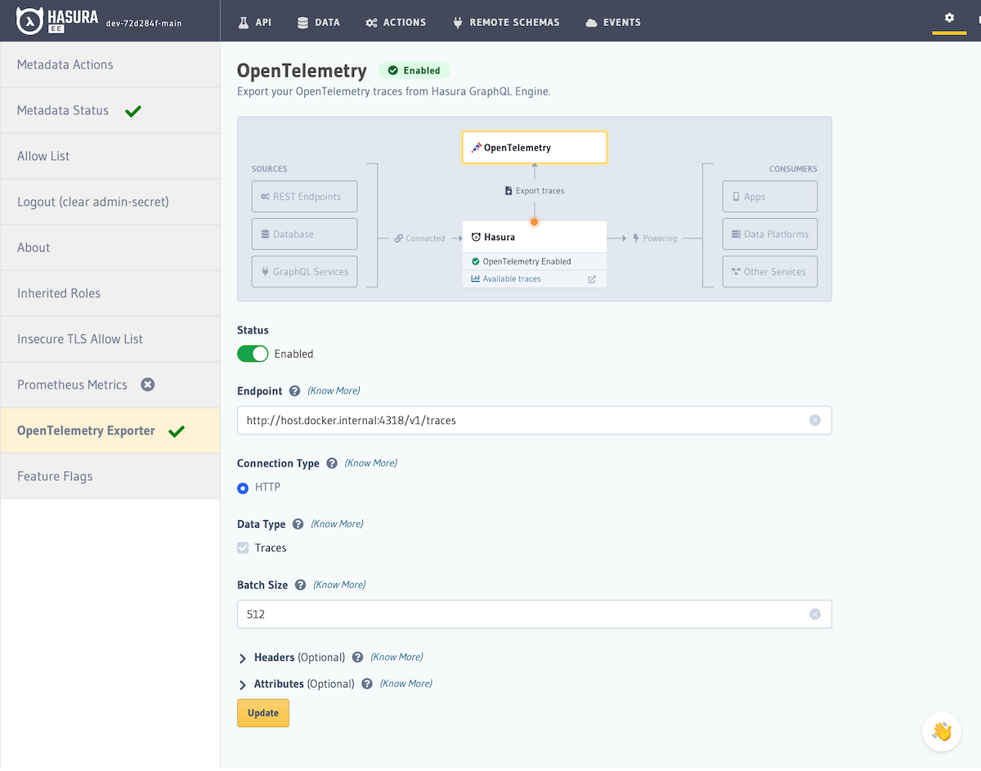Click the REST Endpoints source box
The width and height of the screenshot is (981, 771).
305,197
